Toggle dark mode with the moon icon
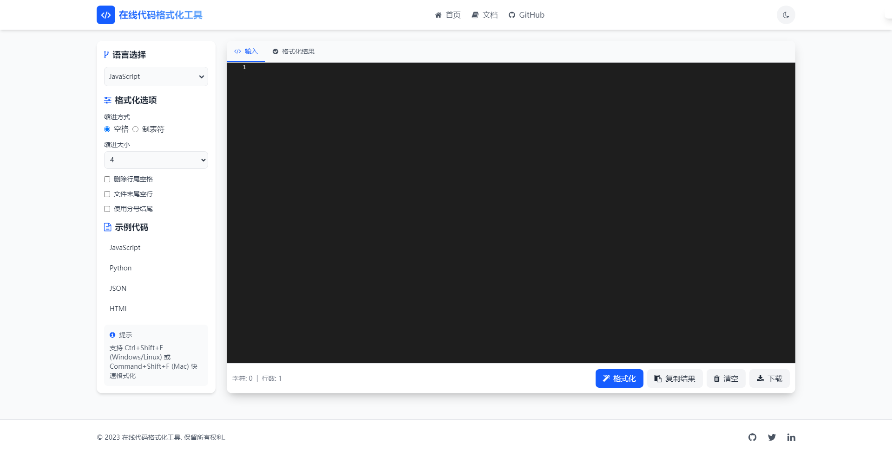This screenshot has width=892, height=455. [786, 15]
